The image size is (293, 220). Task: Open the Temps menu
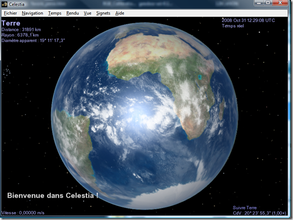click(55, 13)
